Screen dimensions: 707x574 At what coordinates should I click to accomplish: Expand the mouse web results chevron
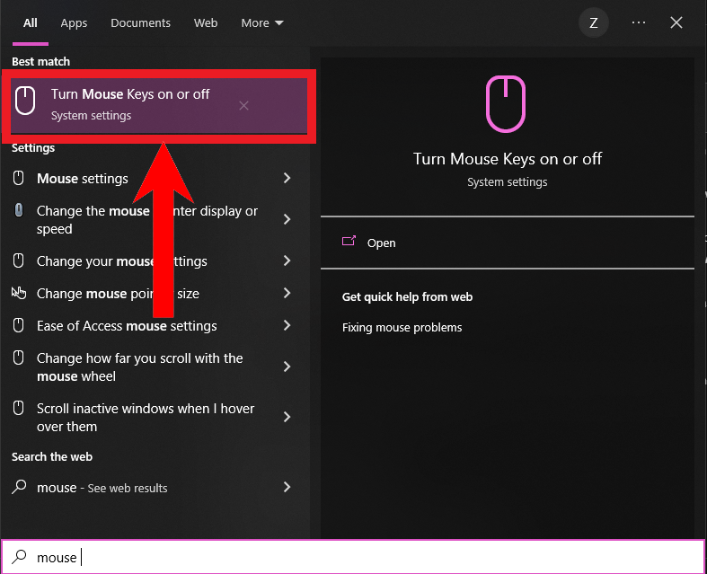coord(287,488)
